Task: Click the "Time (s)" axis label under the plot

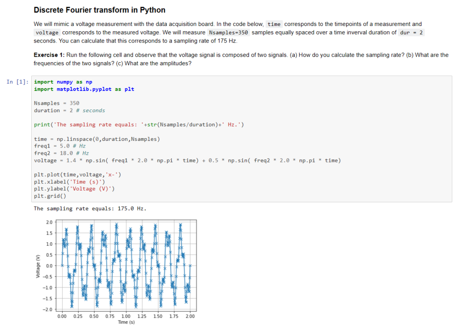Action: click(126, 322)
